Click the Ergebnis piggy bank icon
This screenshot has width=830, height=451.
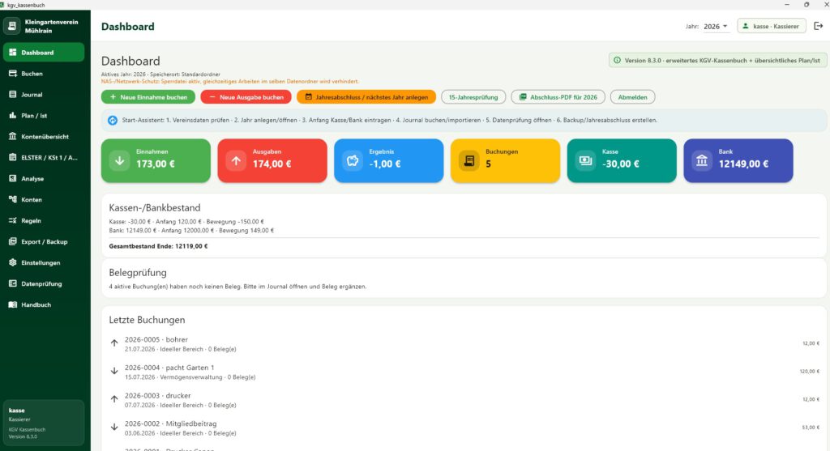click(353, 161)
